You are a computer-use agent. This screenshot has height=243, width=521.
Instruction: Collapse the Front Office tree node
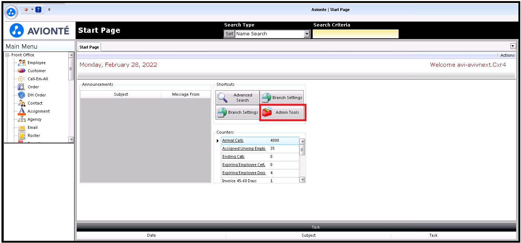tap(7, 55)
